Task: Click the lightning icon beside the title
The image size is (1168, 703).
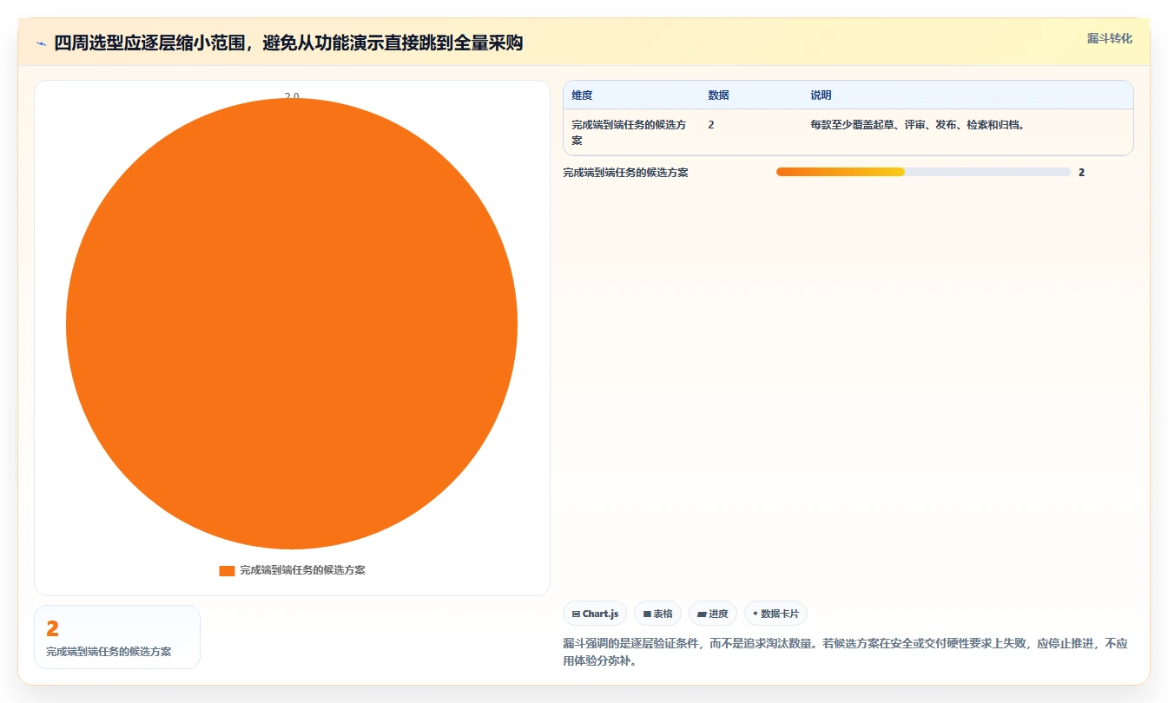Action: [41, 43]
